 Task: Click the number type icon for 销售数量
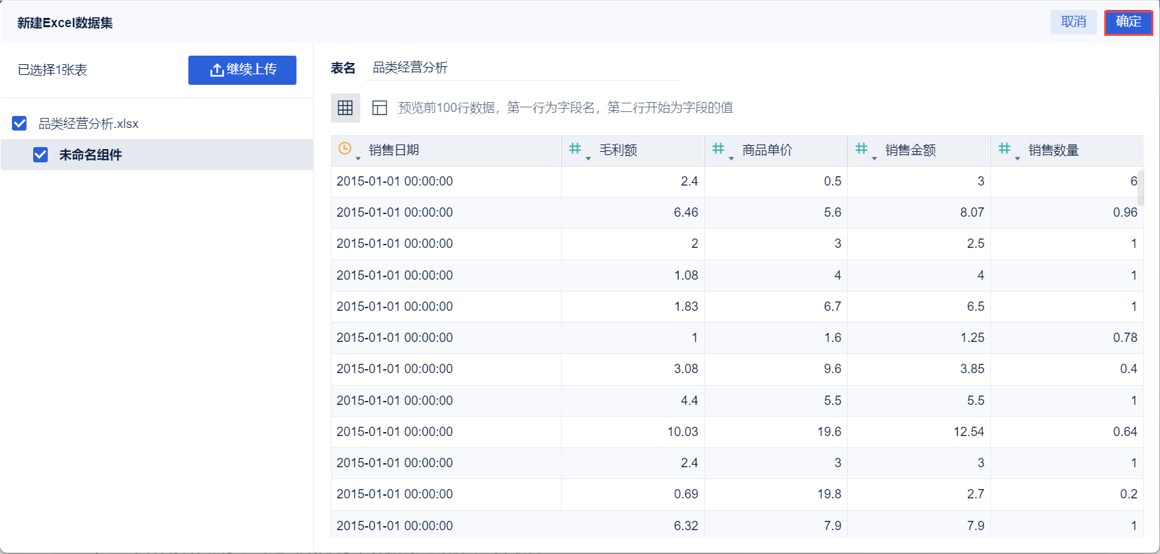tap(1004, 149)
